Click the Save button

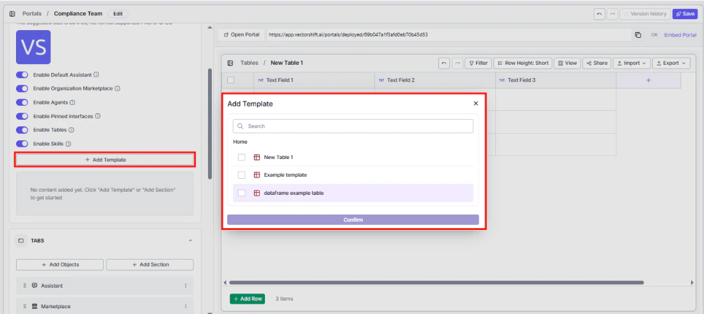pos(685,14)
